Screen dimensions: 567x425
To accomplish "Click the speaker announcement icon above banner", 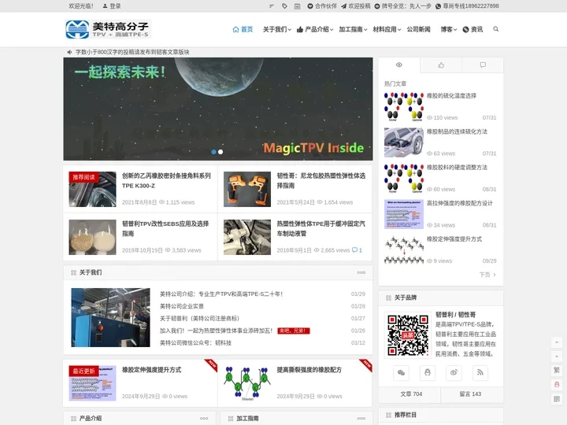I will (69, 52).
